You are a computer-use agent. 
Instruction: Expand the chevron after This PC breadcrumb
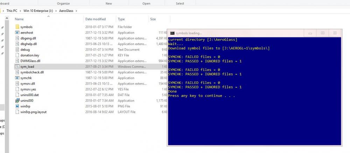pyautogui.click(x=21, y=10)
